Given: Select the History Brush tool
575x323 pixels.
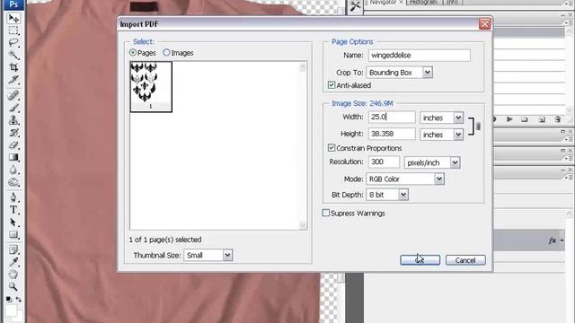Looking at the screenshot, I should [13, 133].
